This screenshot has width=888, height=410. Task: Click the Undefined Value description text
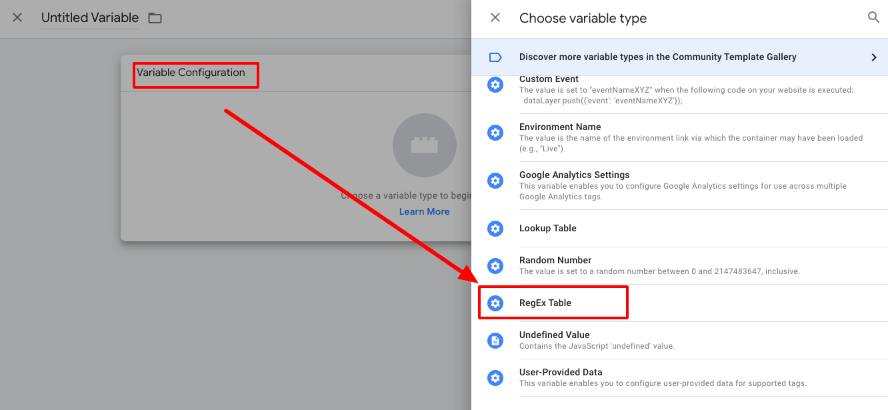(x=597, y=346)
